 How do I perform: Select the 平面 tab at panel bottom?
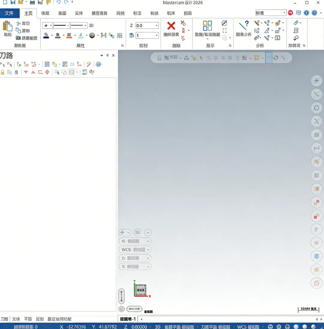click(x=28, y=319)
